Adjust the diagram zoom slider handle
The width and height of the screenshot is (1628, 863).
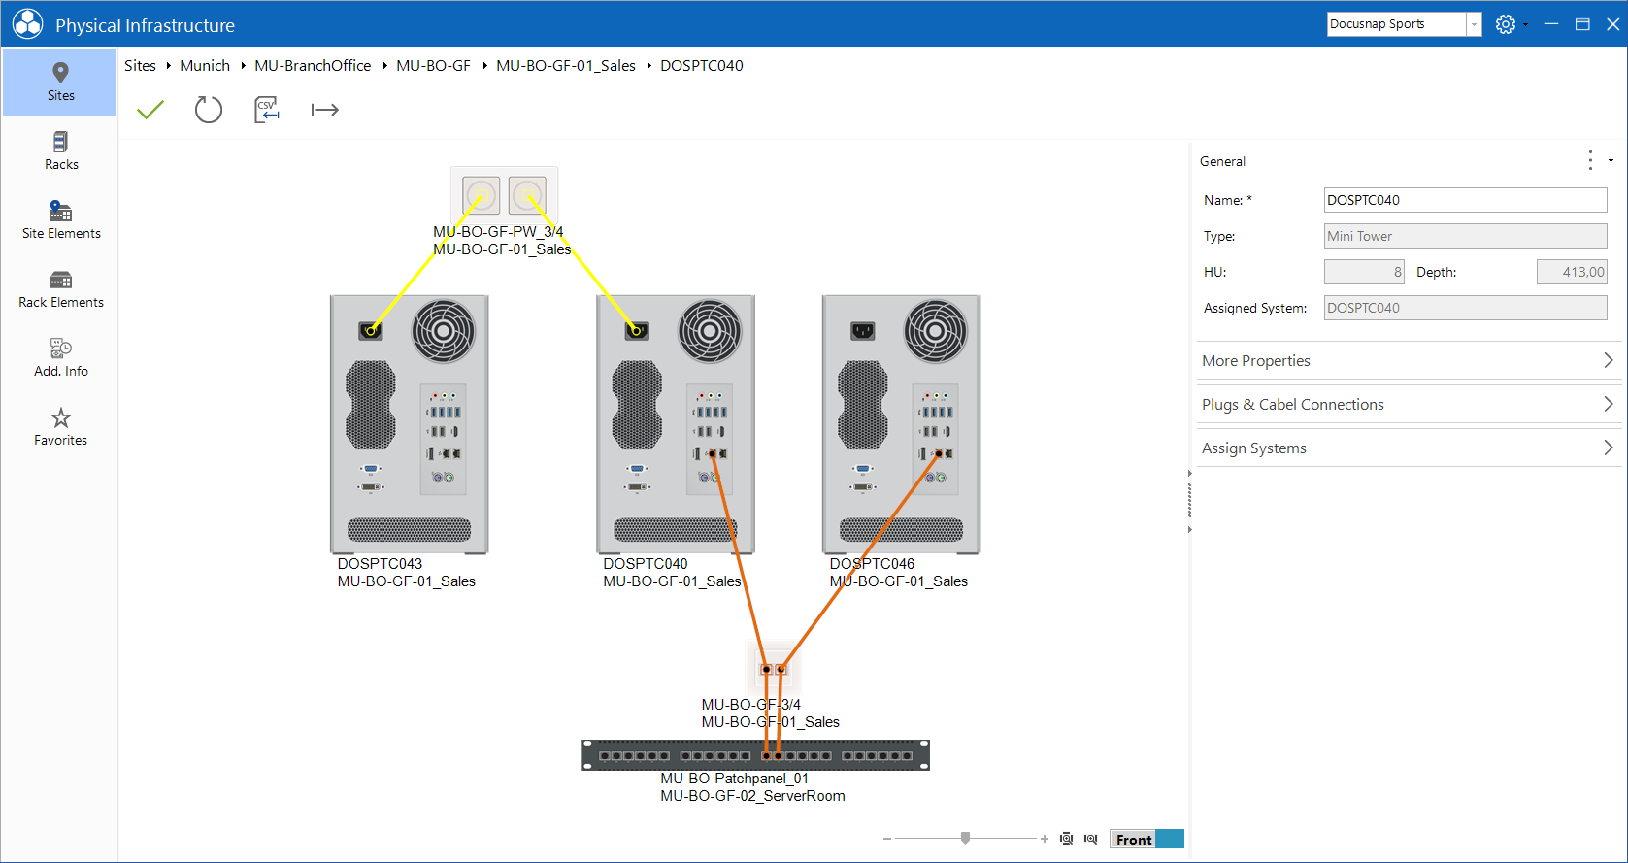coord(965,838)
